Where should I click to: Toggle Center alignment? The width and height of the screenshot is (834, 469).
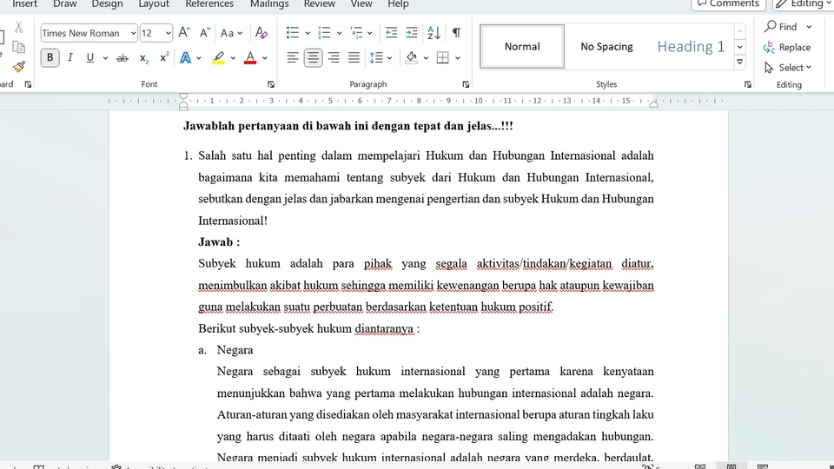click(x=314, y=58)
